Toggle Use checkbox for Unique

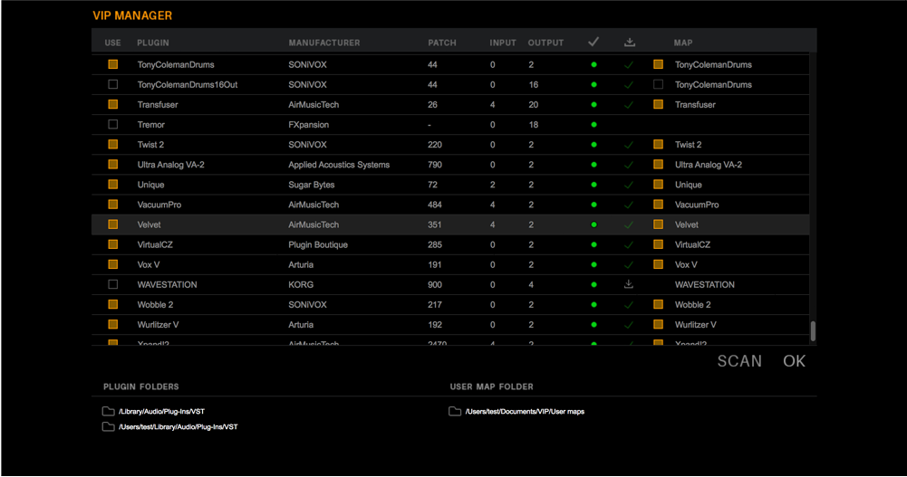click(112, 185)
